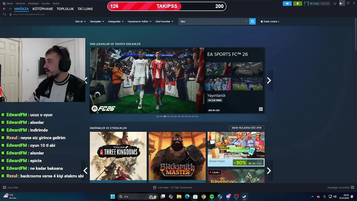The image size is (357, 201).
Task: Open the Arkadaşlar ve Sohbet chat icon
Action: (352, 188)
